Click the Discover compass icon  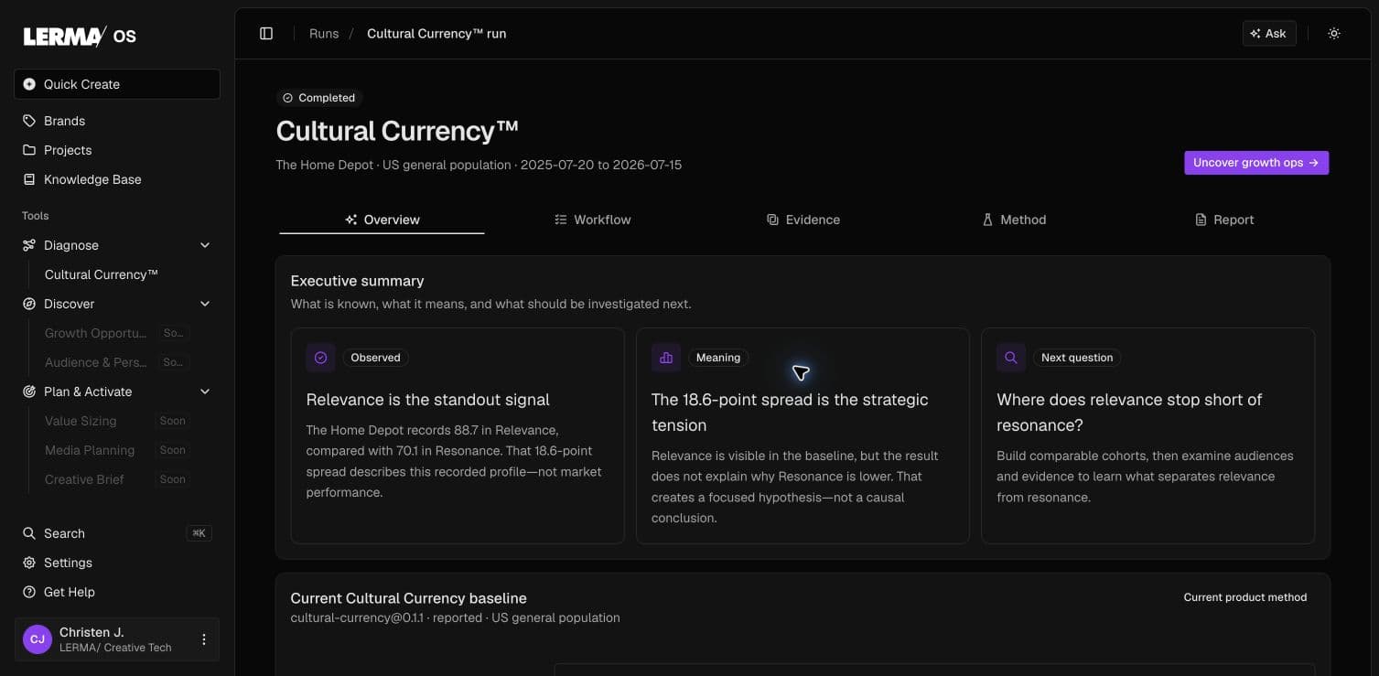click(x=29, y=304)
